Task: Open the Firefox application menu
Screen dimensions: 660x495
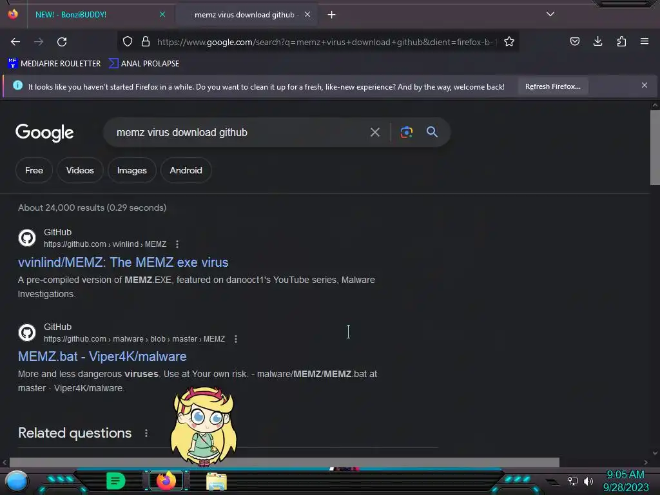Action: (x=645, y=41)
